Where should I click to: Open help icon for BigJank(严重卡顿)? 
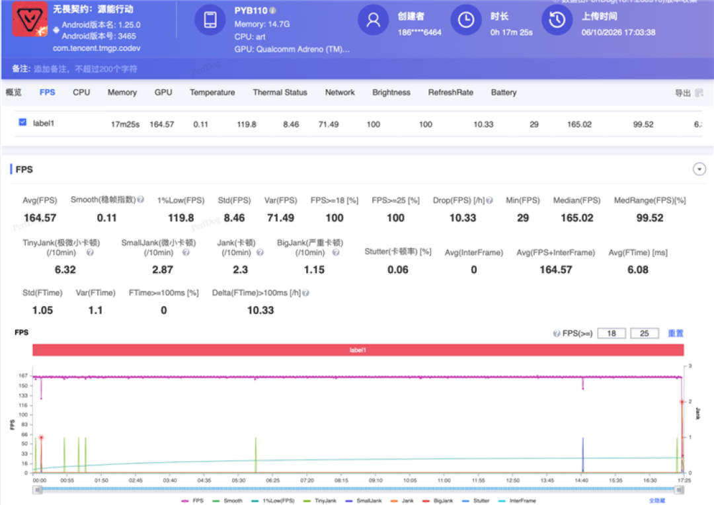[336, 252]
